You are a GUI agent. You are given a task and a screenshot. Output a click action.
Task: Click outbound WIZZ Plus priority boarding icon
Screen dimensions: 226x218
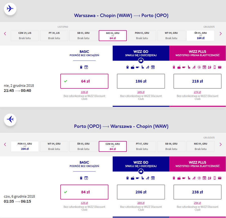coord(194,67)
